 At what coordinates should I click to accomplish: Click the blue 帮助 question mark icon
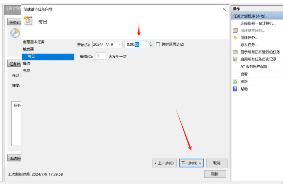[235, 89]
